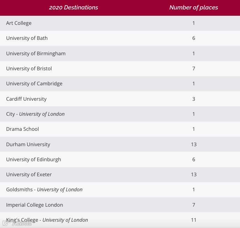Select University of Birmingham text
This screenshot has width=240, height=228.
pyautogui.click(x=36, y=54)
